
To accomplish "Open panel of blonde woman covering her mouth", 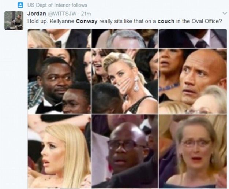I will pos(125,81).
